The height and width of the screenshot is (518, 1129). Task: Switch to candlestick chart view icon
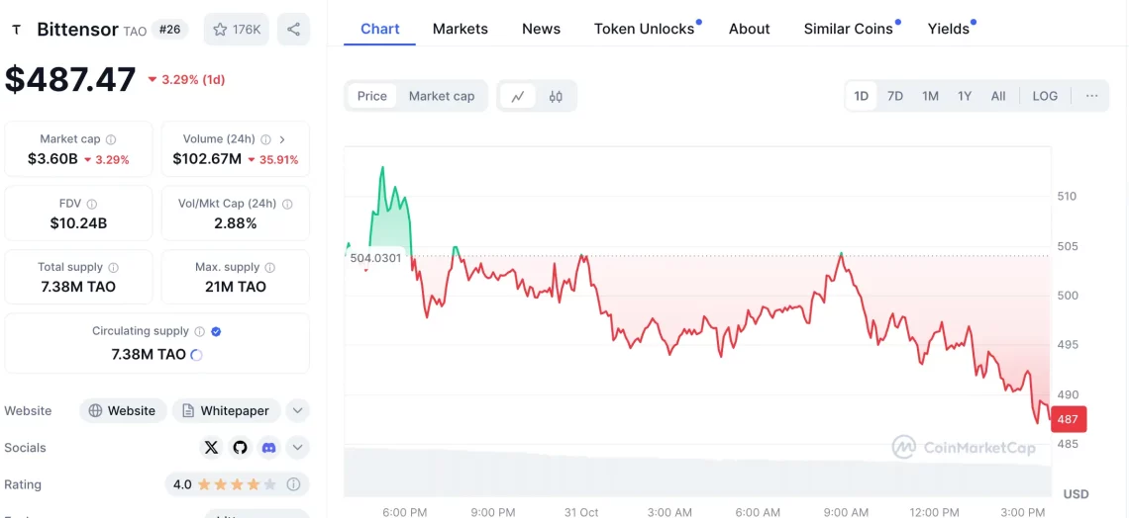556,96
